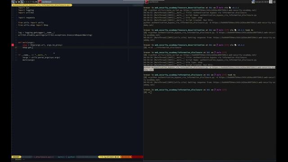The height and width of the screenshot is (162, 288).
Task: Click the 'if __name__ == "__main__":' line
Action: (32, 55)
